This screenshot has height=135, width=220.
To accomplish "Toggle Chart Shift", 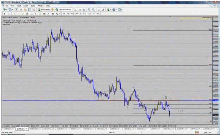I will point(103,10).
